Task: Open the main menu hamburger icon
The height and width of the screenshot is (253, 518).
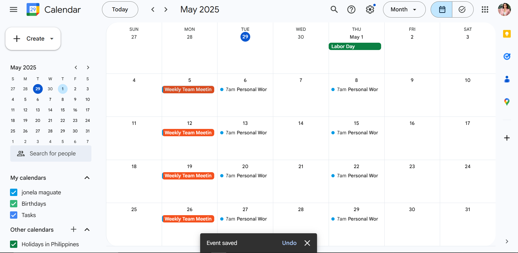Action: 14,10
